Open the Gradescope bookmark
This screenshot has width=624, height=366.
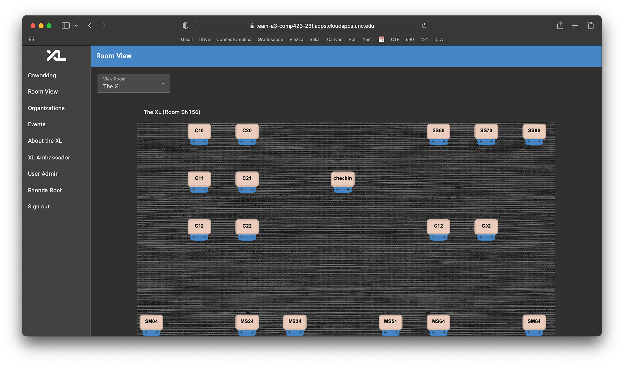point(270,40)
